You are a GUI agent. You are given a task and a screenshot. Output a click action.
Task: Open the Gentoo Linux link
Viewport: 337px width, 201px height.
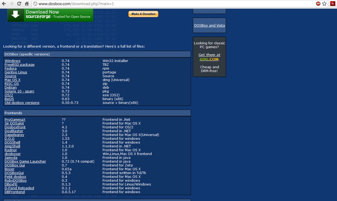point(16,72)
